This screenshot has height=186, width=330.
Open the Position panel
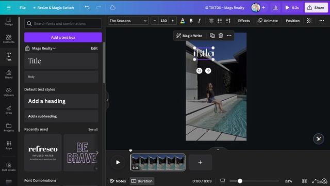(x=292, y=21)
